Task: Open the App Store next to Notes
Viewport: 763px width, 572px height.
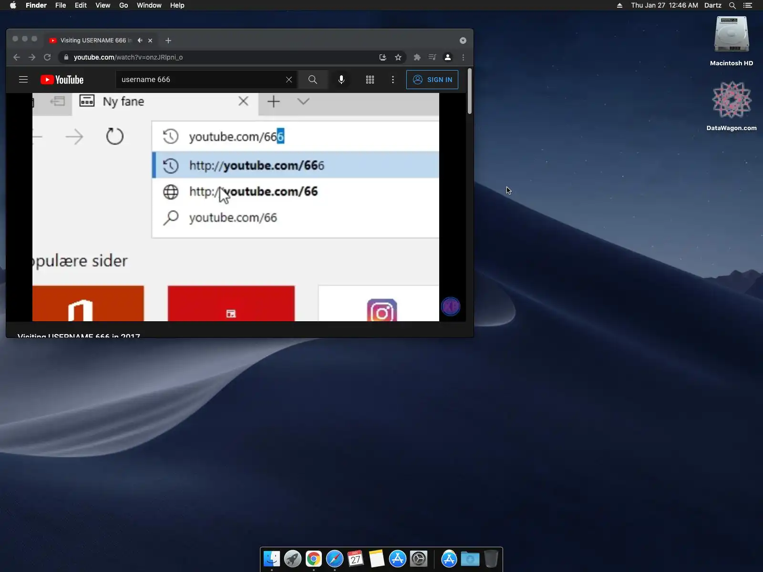Action: [398, 559]
